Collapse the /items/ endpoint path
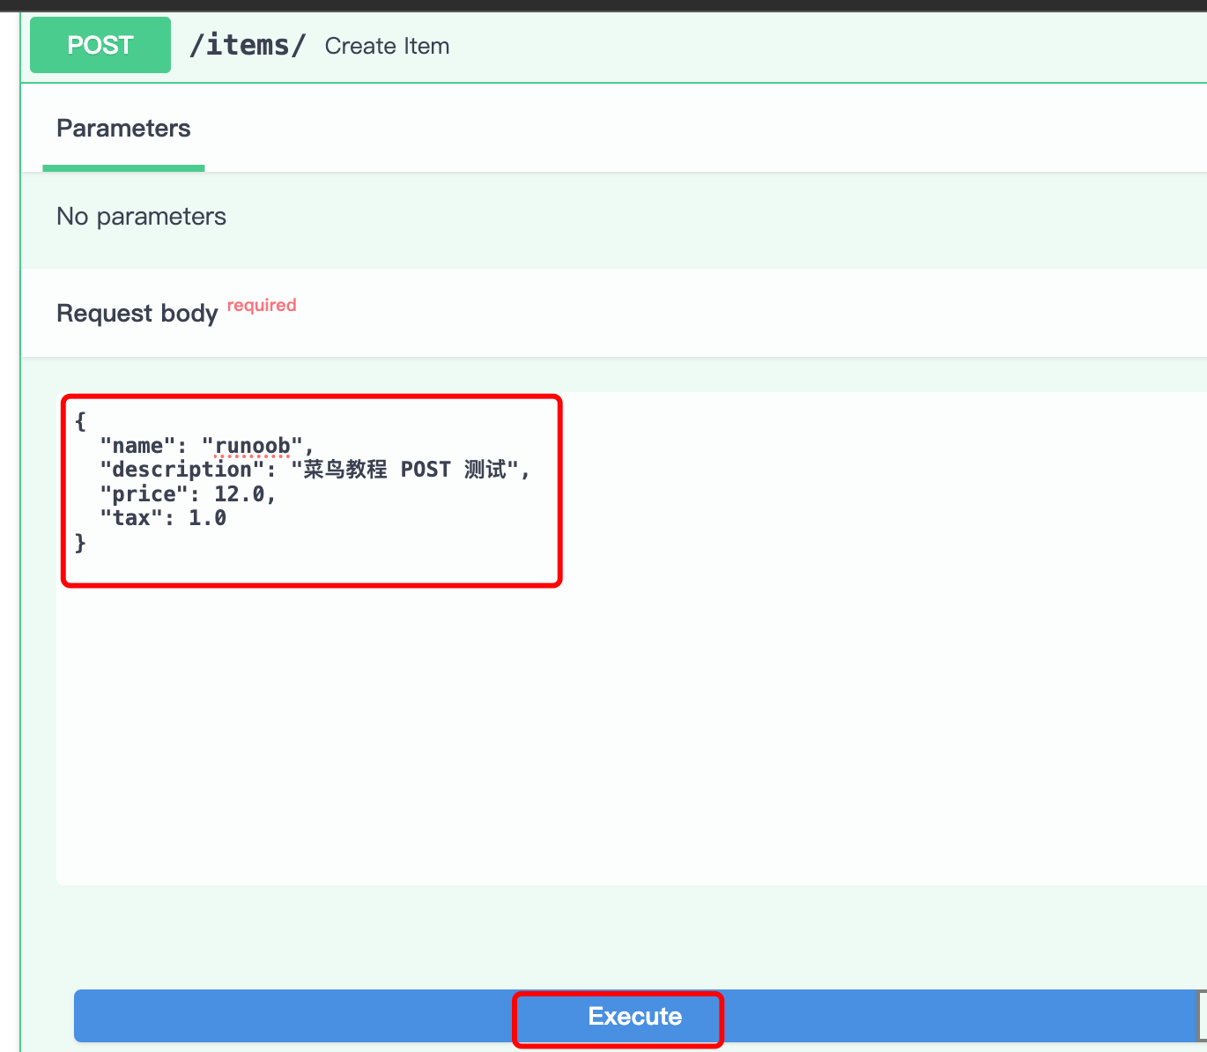This screenshot has width=1207, height=1052. (248, 45)
